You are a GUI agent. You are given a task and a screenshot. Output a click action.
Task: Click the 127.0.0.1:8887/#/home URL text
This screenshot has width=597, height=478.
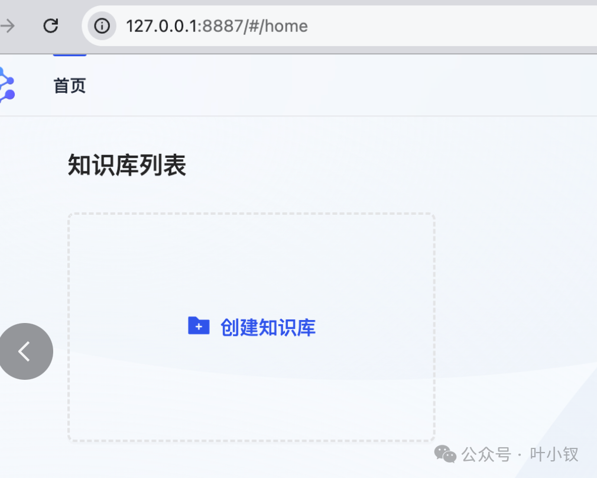[x=217, y=26]
